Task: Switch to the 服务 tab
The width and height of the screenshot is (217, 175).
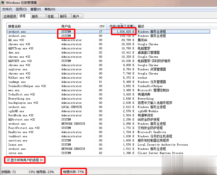Action: point(38,16)
